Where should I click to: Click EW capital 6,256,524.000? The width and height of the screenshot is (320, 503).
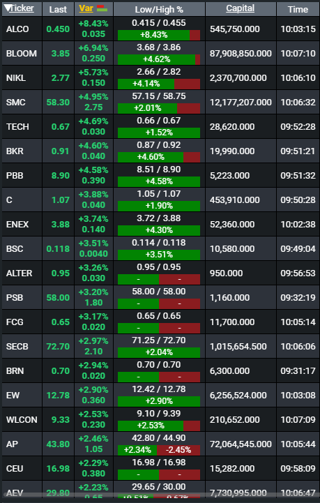point(238,395)
